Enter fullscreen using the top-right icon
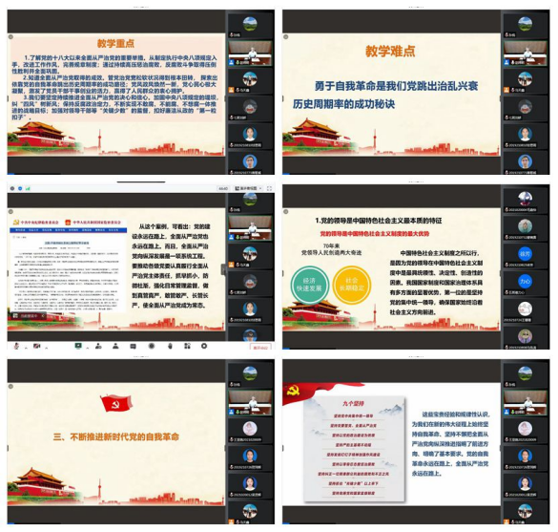The width and height of the screenshot is (558, 532). point(269,188)
